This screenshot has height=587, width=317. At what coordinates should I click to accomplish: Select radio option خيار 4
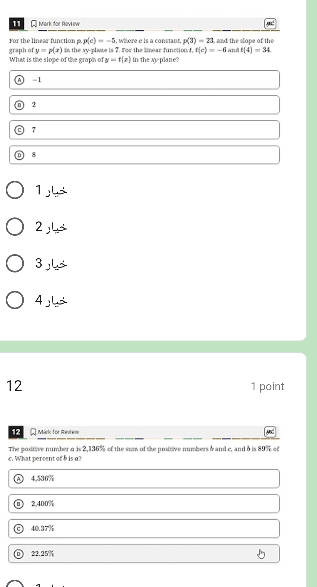(x=15, y=301)
